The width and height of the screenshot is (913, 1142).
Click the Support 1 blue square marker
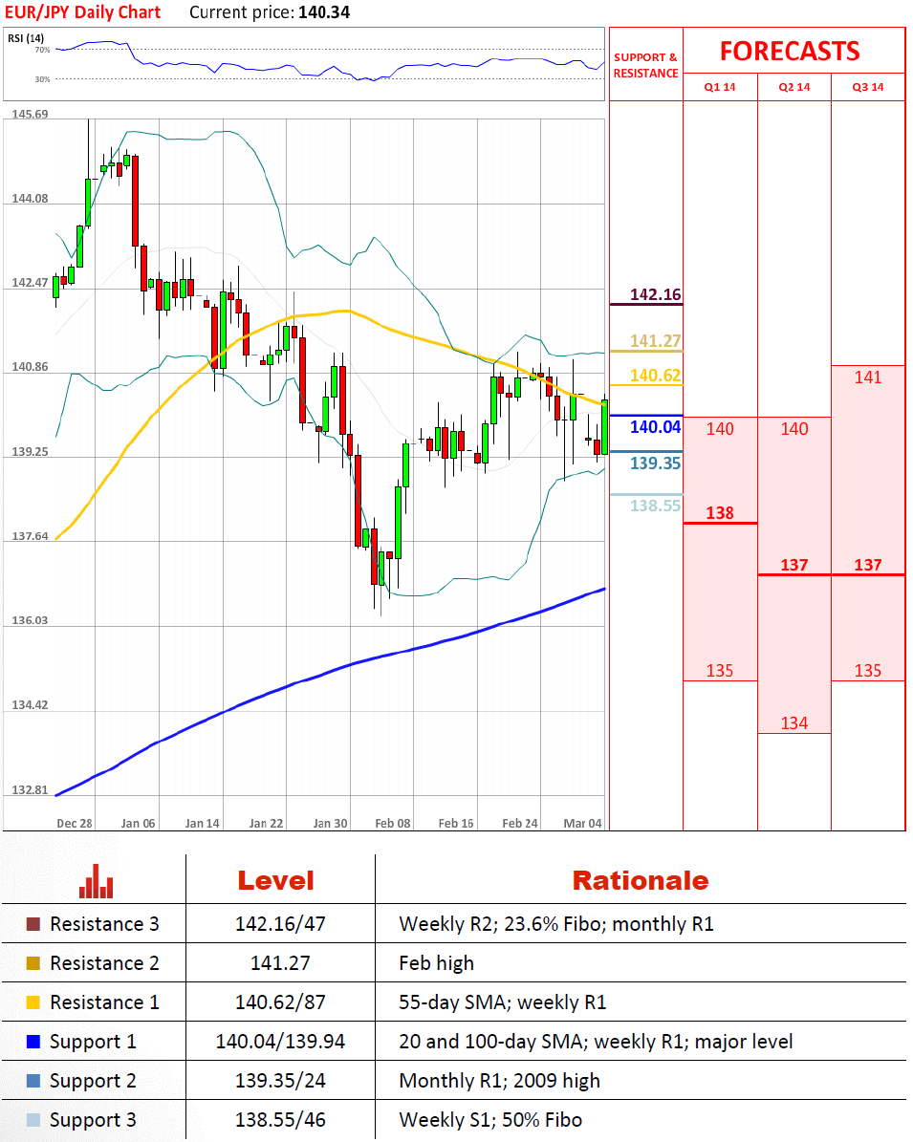pos(33,1042)
